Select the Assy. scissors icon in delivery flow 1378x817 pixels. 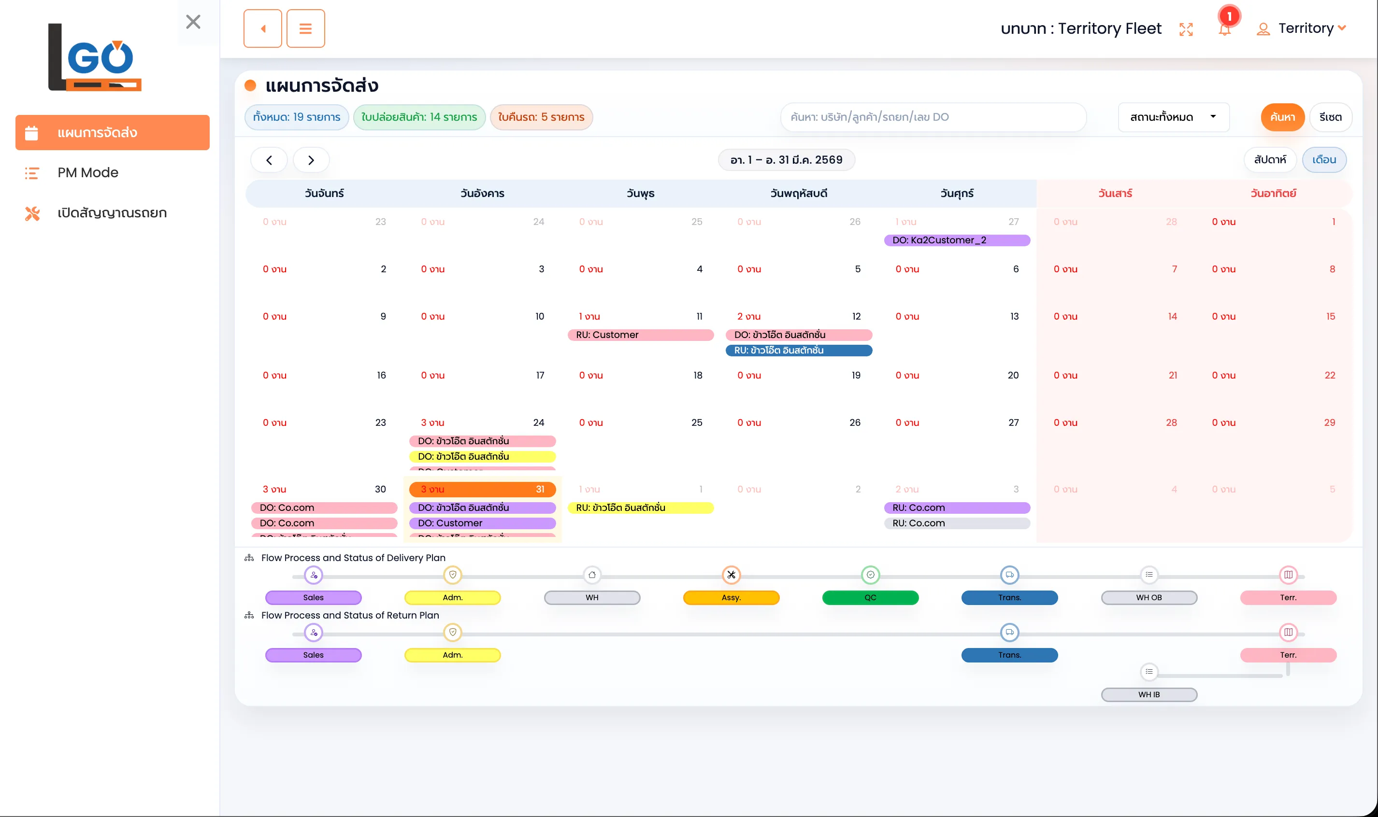(x=731, y=575)
